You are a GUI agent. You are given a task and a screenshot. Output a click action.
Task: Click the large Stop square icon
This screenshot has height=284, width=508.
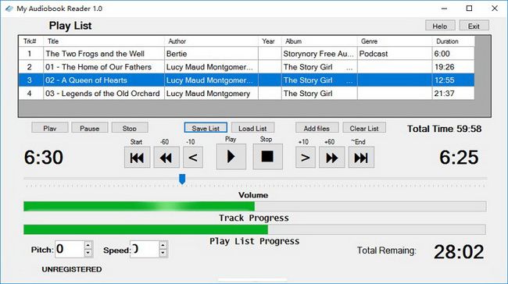267,157
